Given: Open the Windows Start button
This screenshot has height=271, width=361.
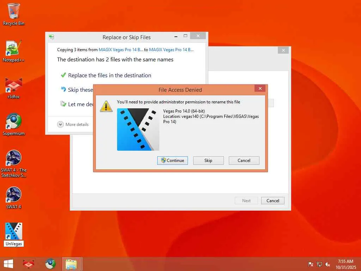Looking at the screenshot, I should pos(8,264).
